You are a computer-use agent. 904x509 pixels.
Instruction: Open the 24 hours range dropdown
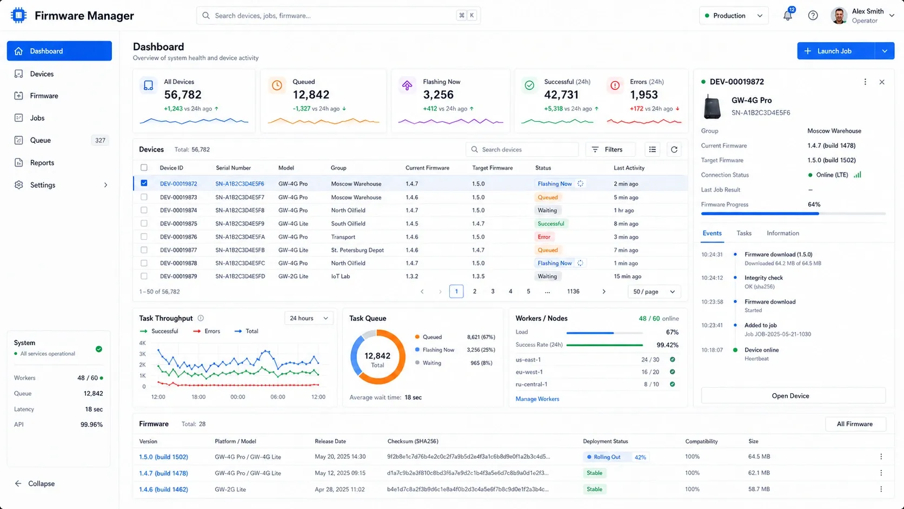pyautogui.click(x=309, y=318)
